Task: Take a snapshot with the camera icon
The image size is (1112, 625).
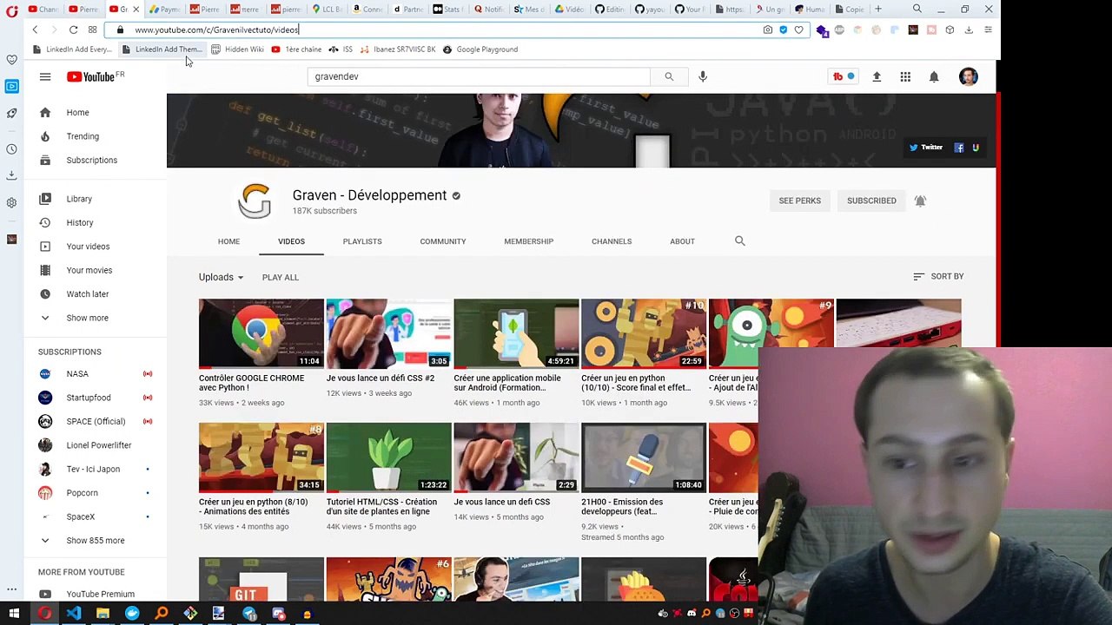Action: pyautogui.click(x=767, y=30)
